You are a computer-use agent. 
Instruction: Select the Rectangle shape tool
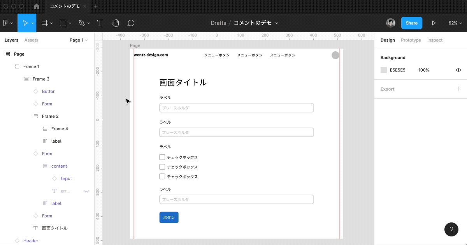pos(63,23)
